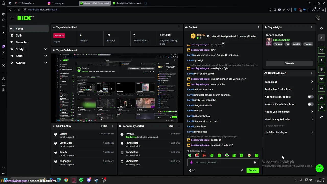This screenshot has height=184, width=327.
Task: Open extensions cube in Opera sidebar
Action: [x=3, y=84]
